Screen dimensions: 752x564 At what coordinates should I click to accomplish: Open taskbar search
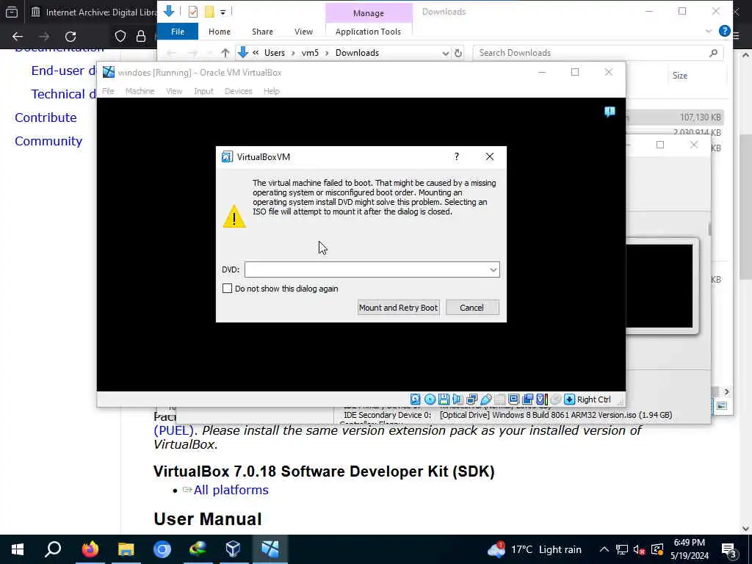click(x=53, y=549)
